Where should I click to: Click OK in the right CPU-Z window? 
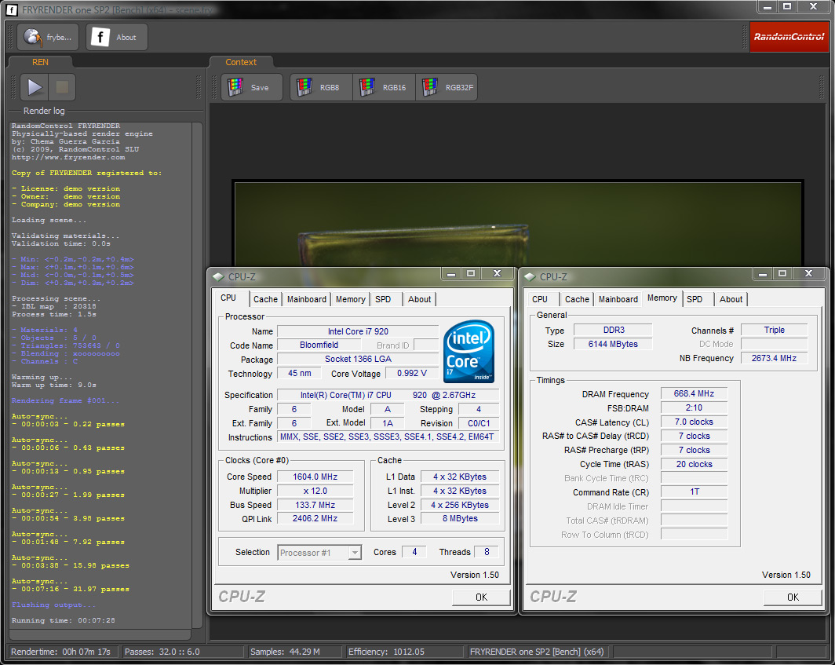click(x=793, y=597)
